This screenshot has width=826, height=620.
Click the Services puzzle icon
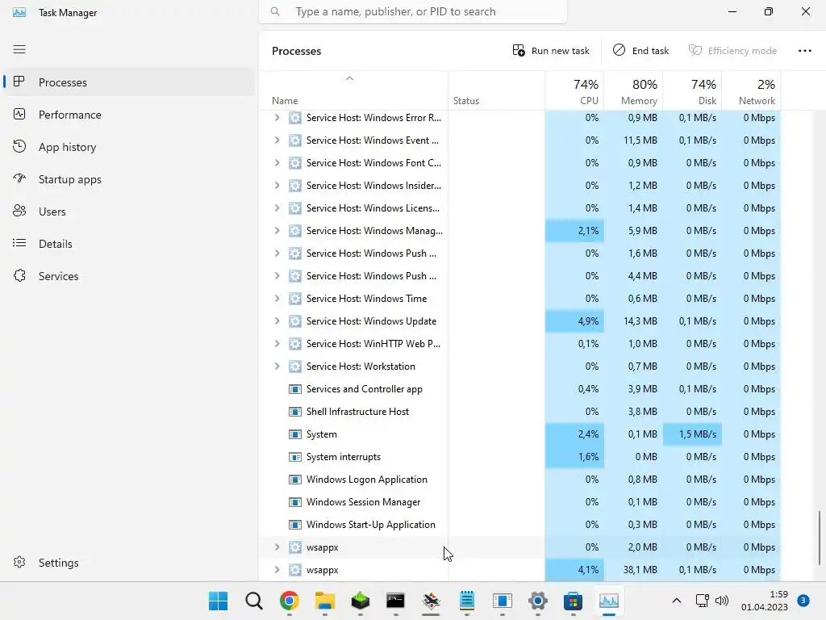point(19,276)
